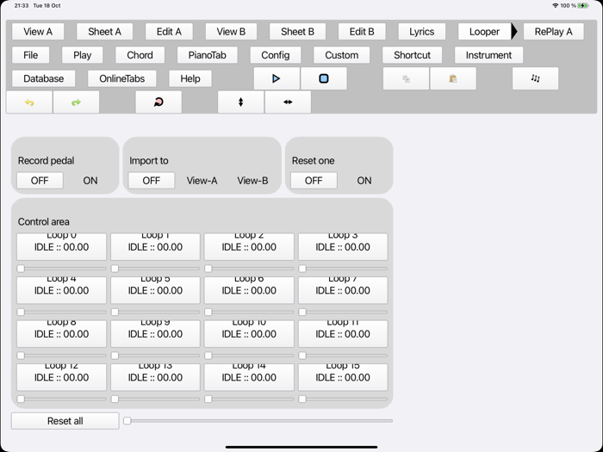Trigger the Loop 2 button

(249, 247)
